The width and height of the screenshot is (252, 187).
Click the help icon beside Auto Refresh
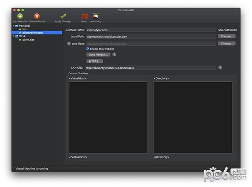point(114,55)
